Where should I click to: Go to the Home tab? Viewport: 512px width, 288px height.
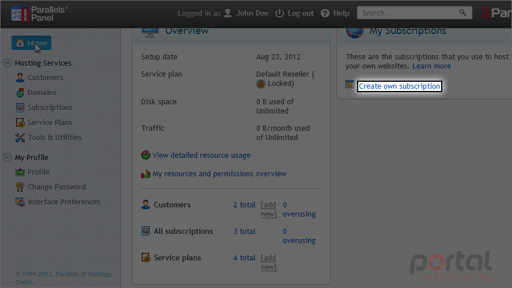(x=31, y=43)
